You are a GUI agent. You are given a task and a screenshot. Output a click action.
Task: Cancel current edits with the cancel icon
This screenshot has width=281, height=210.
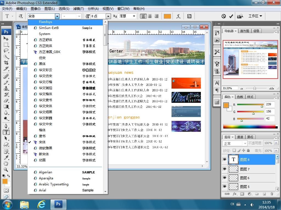pyautogui.click(x=224, y=16)
